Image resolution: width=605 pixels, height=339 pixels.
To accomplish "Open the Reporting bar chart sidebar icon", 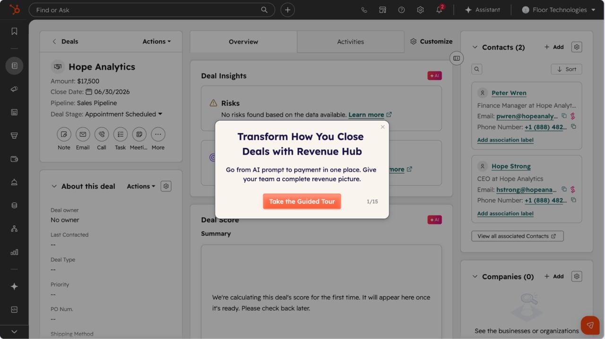I will pos(14,252).
